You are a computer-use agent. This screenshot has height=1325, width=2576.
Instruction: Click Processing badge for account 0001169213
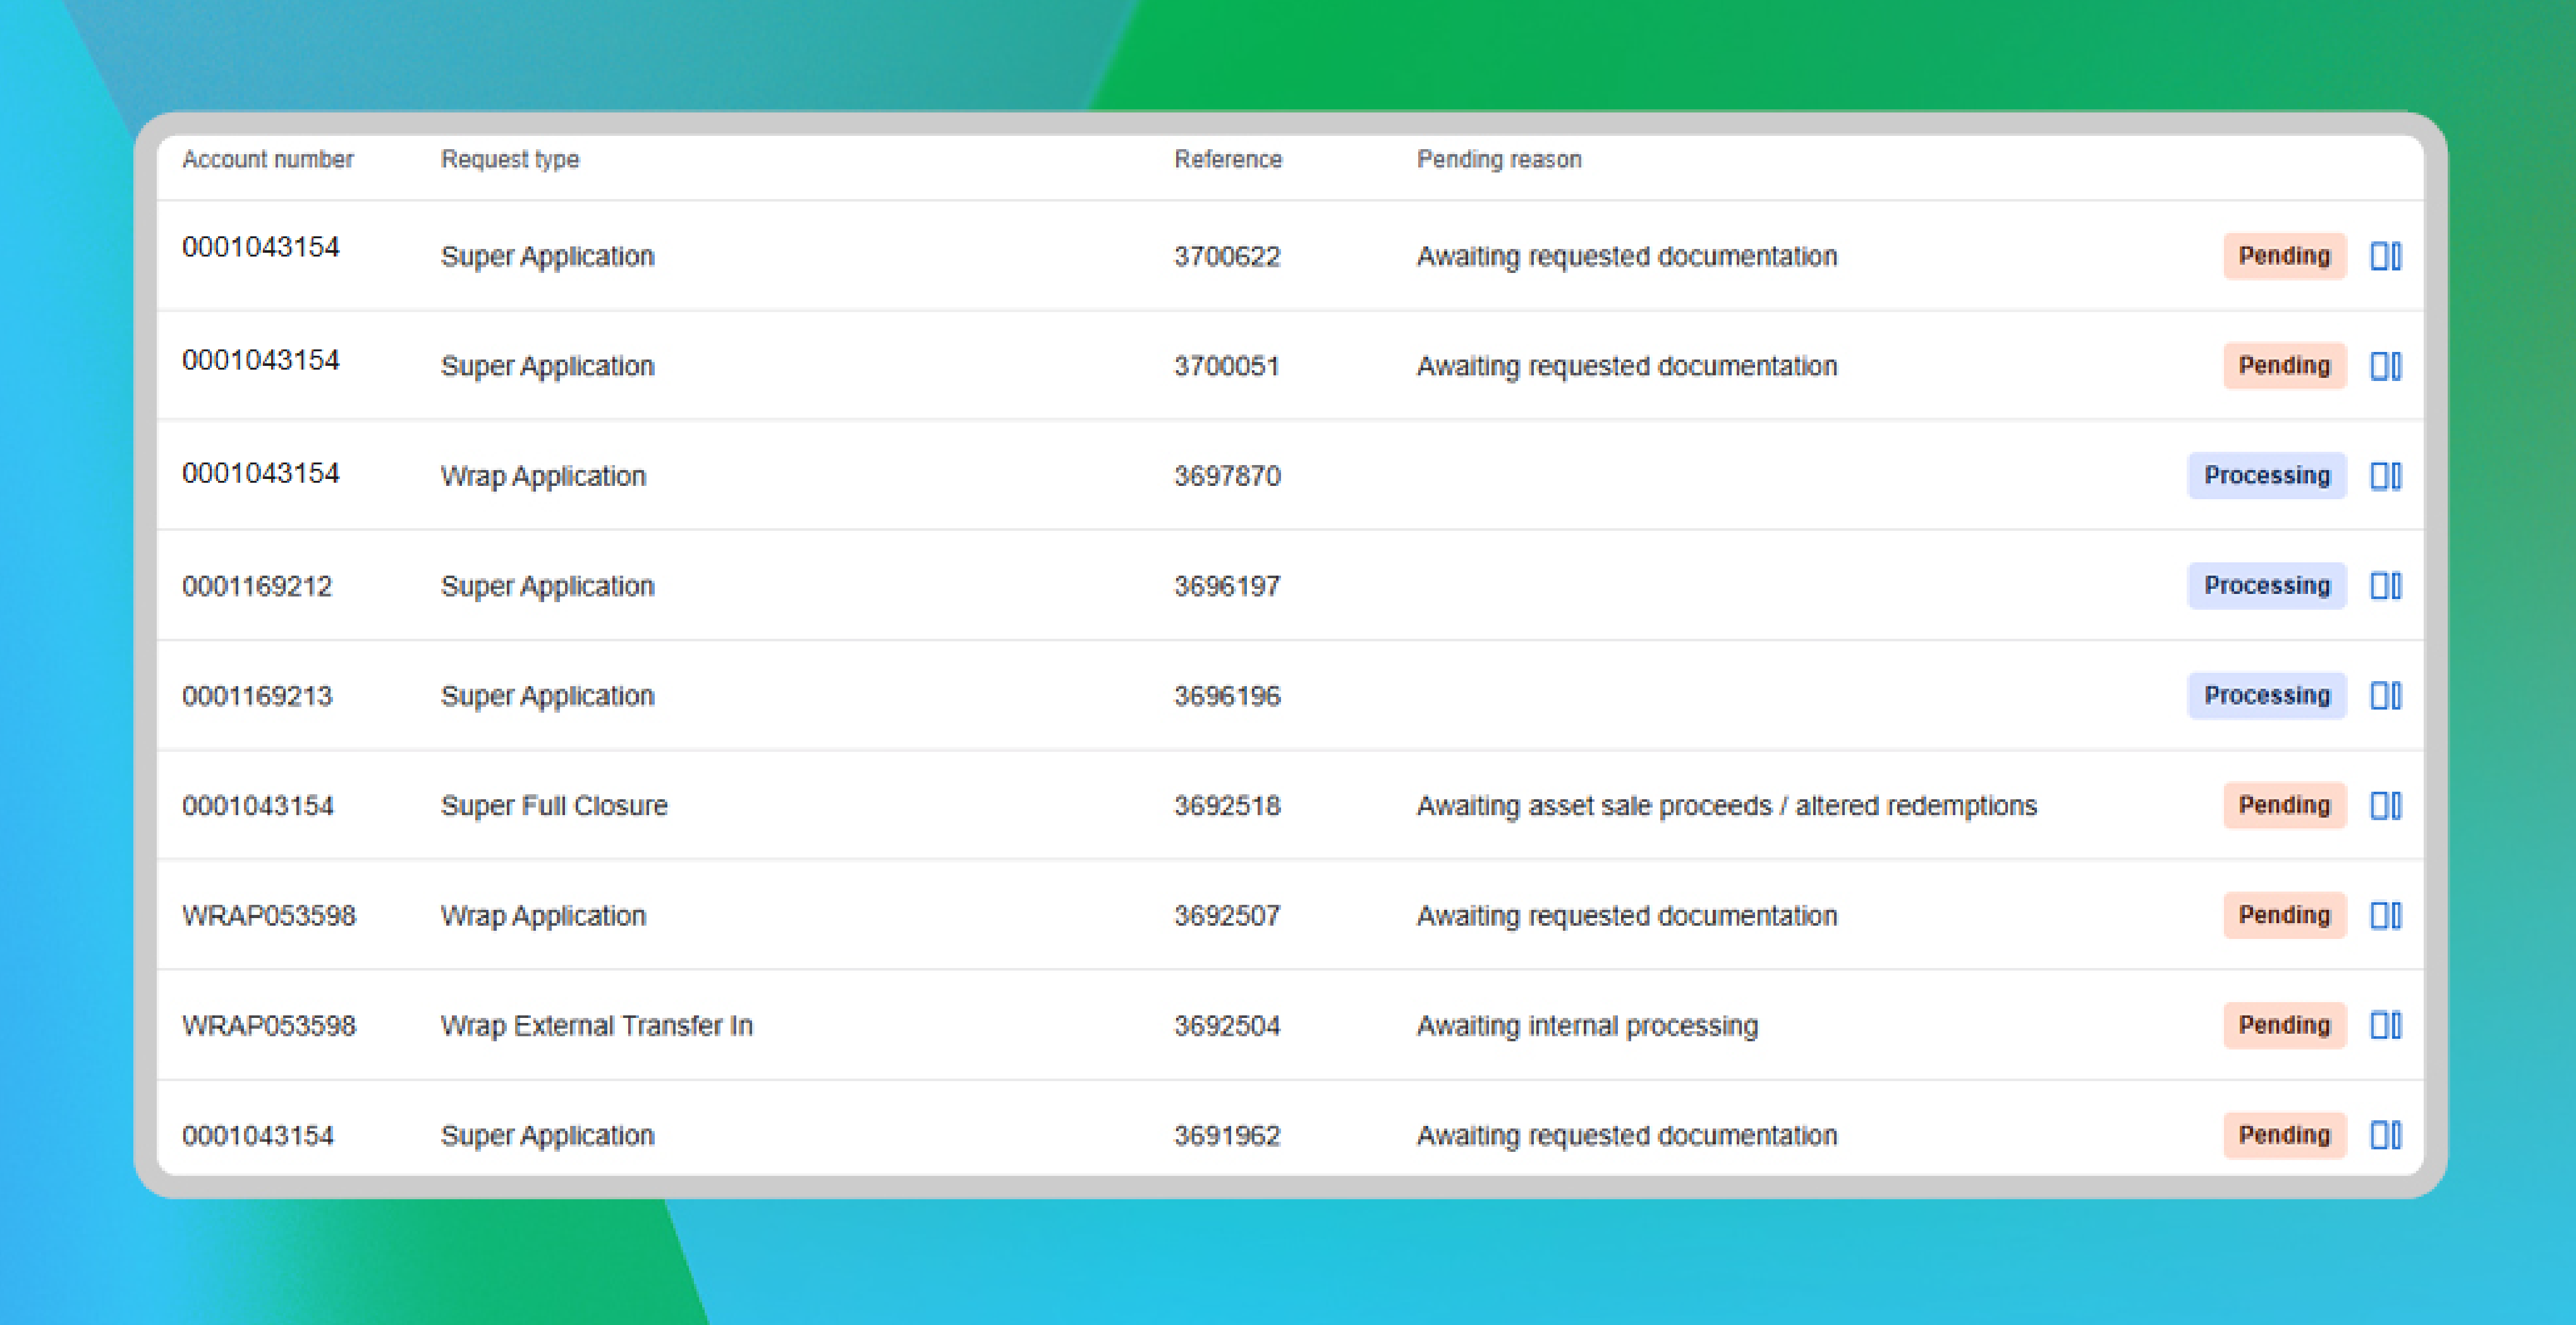(2266, 696)
